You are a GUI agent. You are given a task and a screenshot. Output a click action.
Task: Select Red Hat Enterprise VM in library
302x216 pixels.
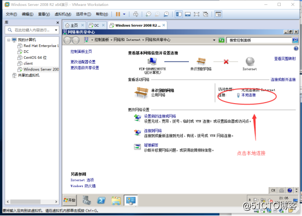(x=38, y=46)
